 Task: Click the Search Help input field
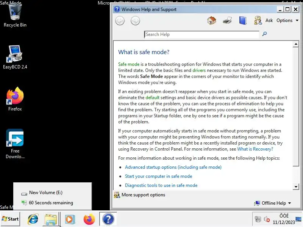point(201,34)
